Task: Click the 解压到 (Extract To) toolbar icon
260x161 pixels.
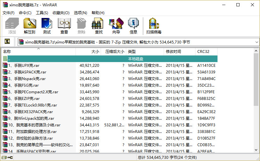Action: click(x=30, y=26)
